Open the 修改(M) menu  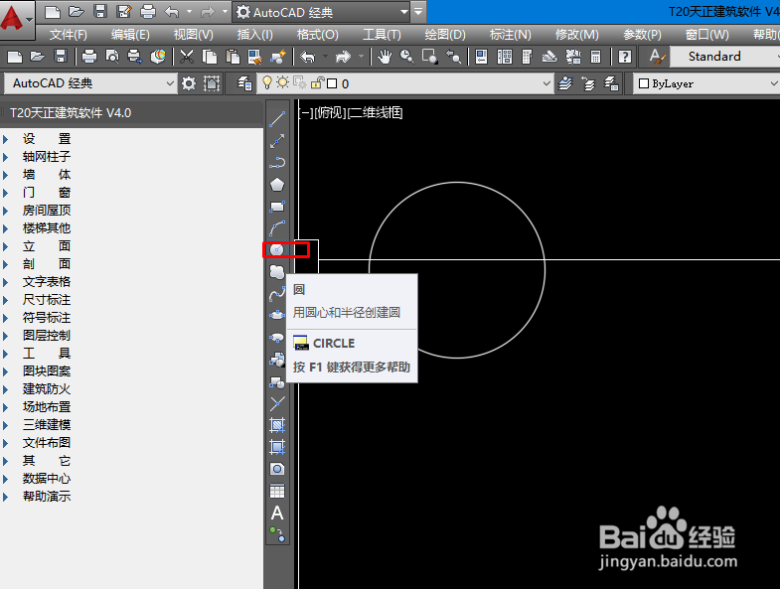click(577, 35)
